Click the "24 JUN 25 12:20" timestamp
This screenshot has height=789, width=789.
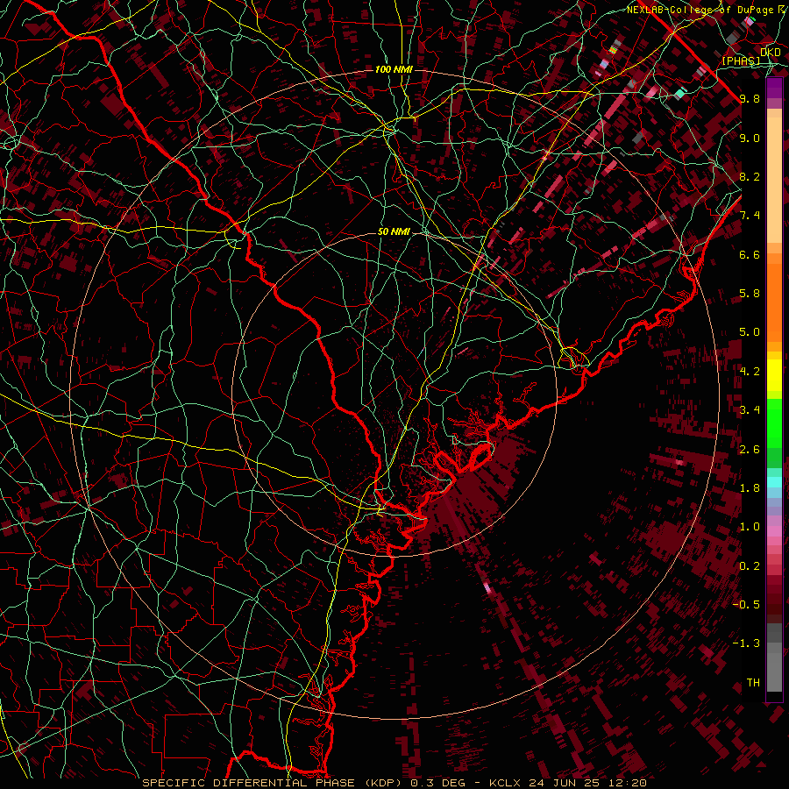(587, 783)
